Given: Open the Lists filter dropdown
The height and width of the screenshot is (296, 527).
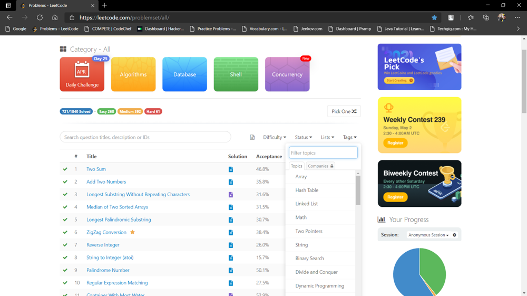Looking at the screenshot, I should (x=327, y=137).
